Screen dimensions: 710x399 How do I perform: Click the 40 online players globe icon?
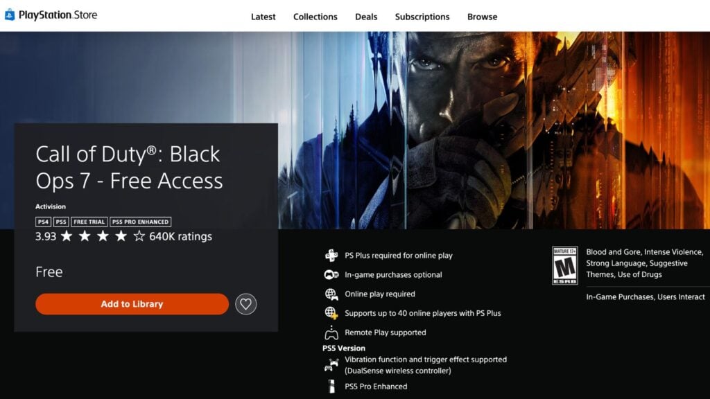(x=331, y=313)
